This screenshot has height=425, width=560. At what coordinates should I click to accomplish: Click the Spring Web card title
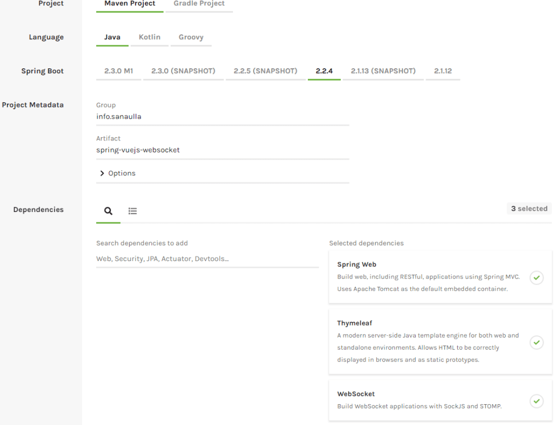[357, 264]
